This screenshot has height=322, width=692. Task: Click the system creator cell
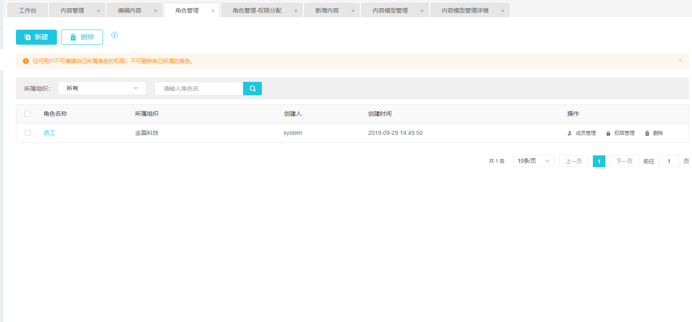pos(293,133)
